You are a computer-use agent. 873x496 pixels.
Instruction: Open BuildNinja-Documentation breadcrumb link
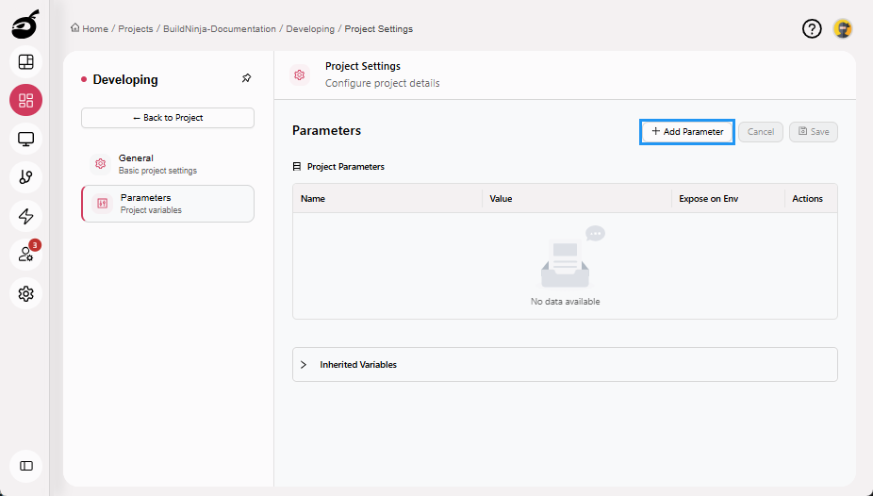[x=220, y=29]
